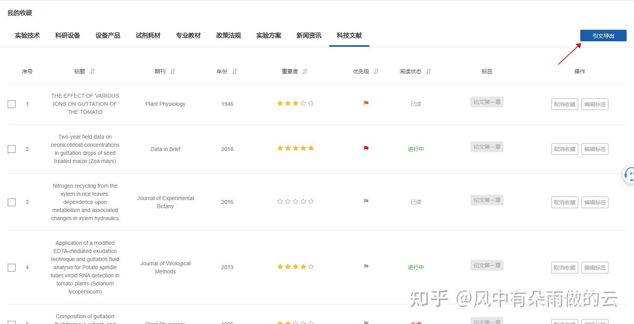This screenshot has width=634, height=324.
Task: Open the title "THE EFFECT OF VARIOUS IONS ON GUTTATION OF THE TOMATO"
Action: pos(85,104)
